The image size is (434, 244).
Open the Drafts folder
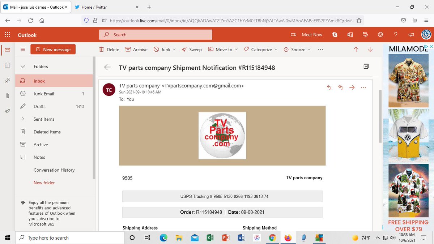coord(54,106)
